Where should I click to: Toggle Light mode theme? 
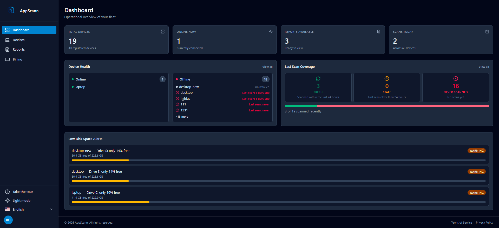[29, 200]
